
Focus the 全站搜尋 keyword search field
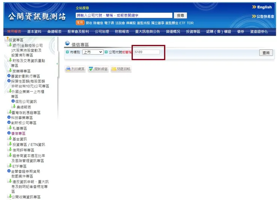[x=124, y=16]
